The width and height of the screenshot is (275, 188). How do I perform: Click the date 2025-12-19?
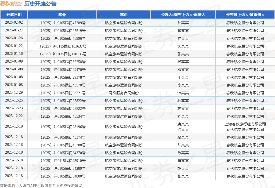click(14, 126)
